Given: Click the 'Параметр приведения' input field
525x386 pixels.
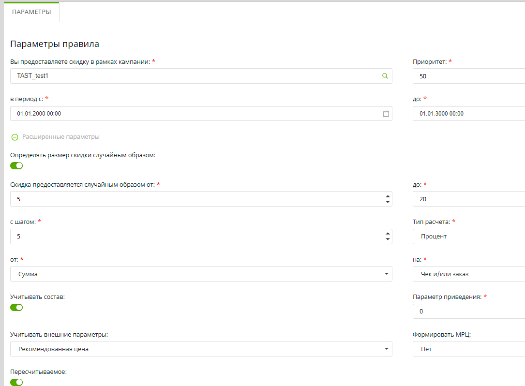Looking at the screenshot, I should (467, 312).
